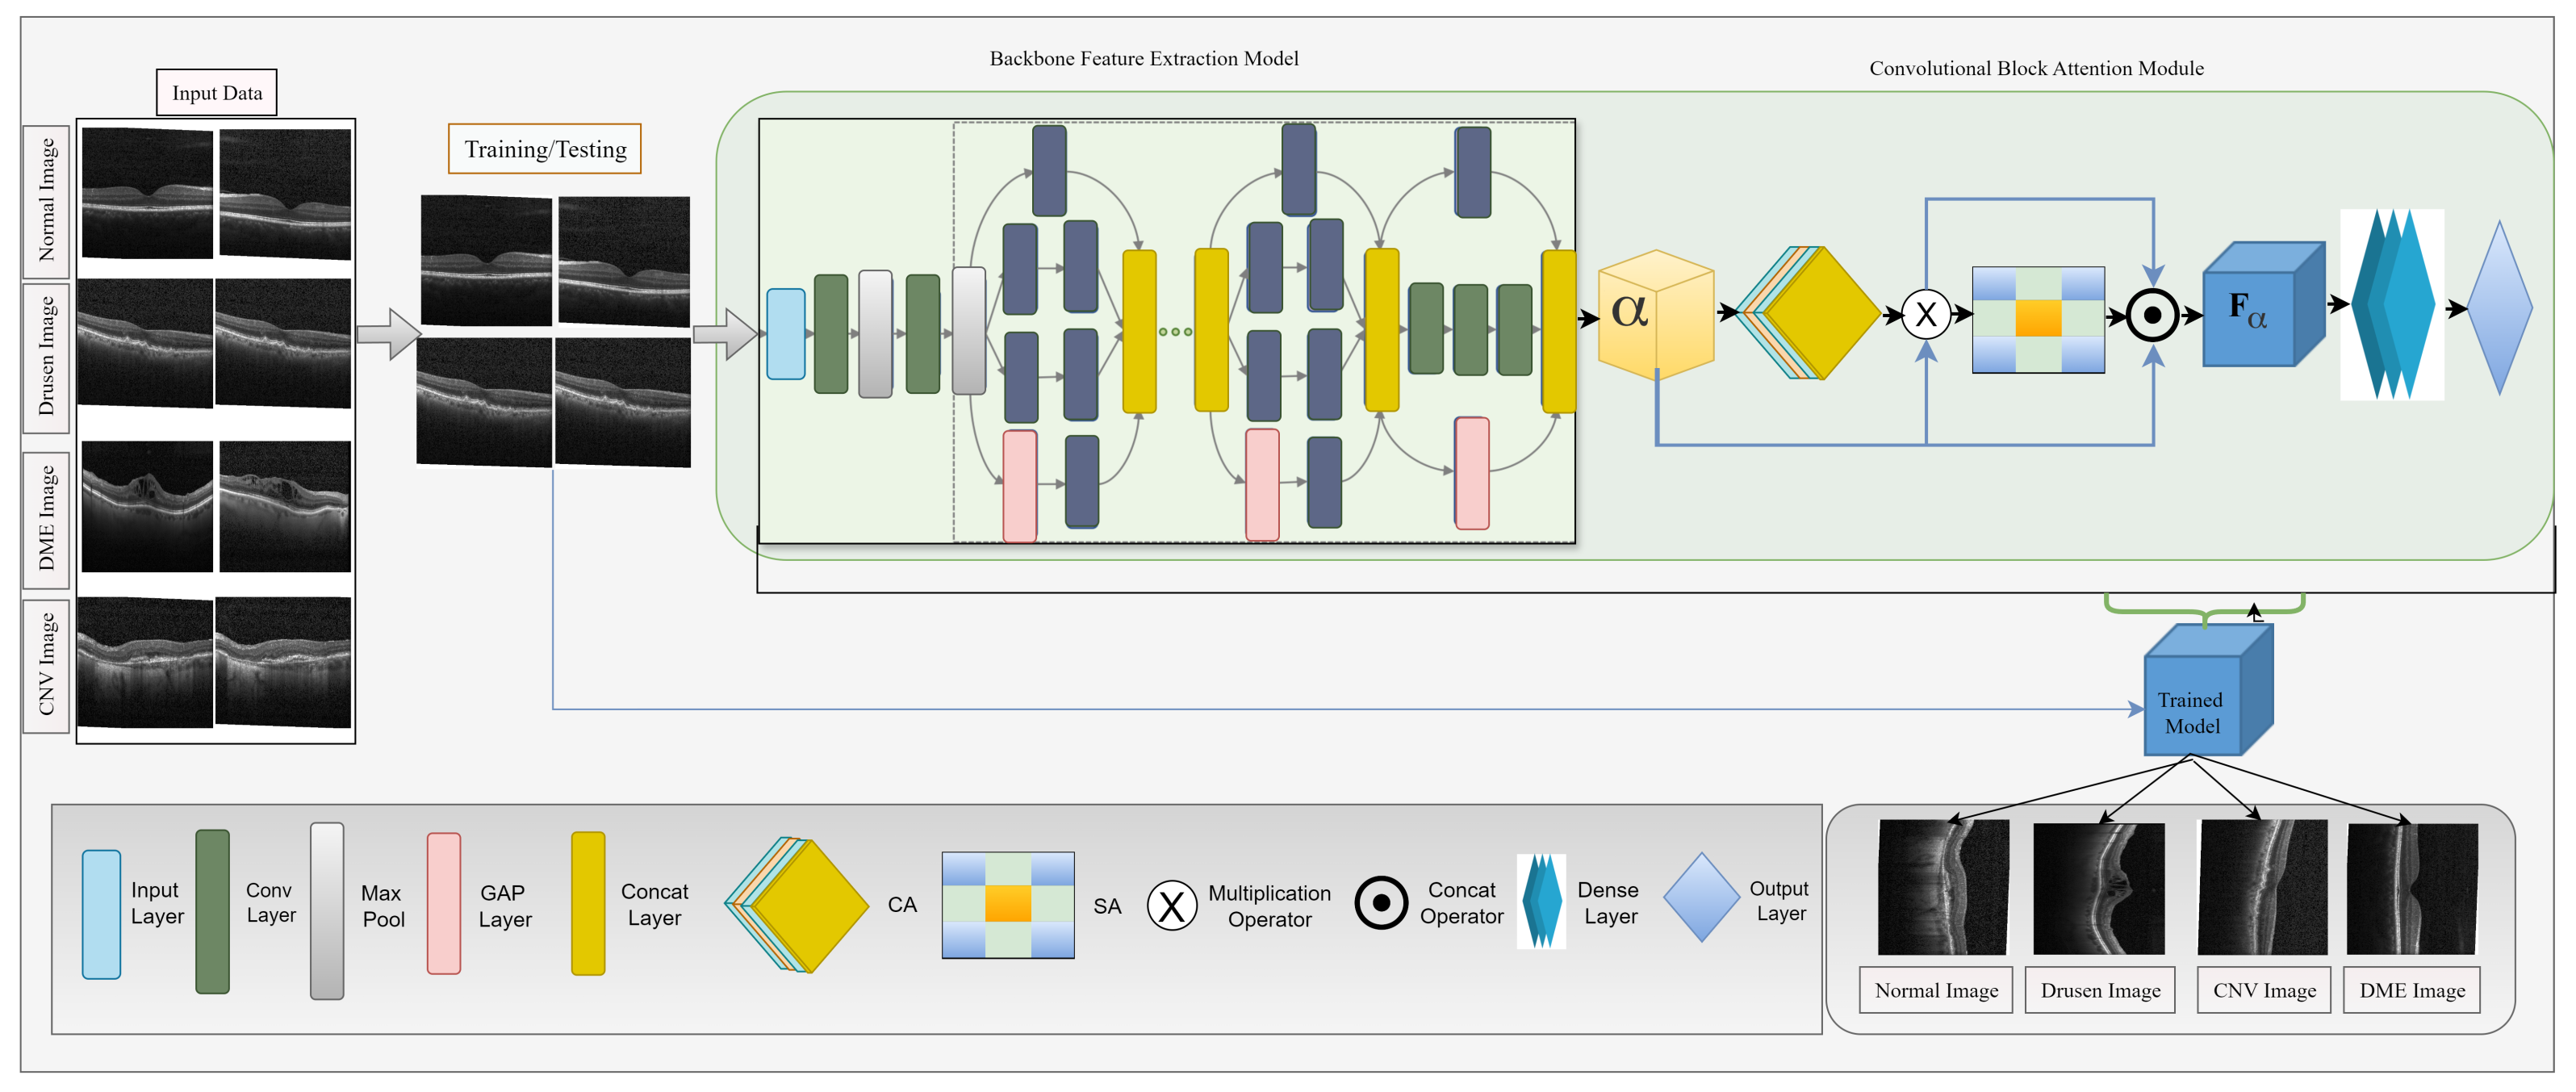The image size is (2576, 1092).
Task: Open the Drusen Image output thumbnail
Action: 2098,889
